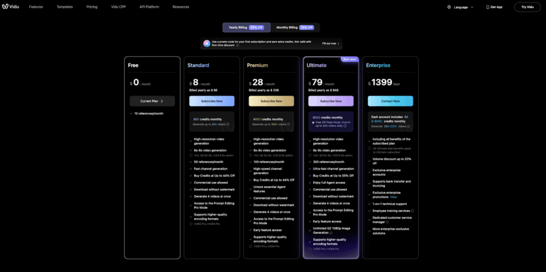546x272 pixels.
Task: Open Features menu
Action: pos(36,7)
